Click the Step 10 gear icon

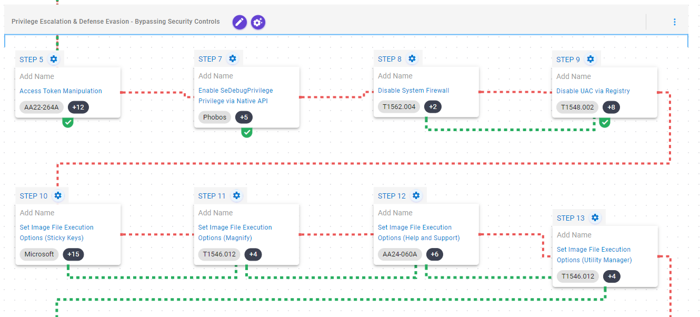point(58,196)
